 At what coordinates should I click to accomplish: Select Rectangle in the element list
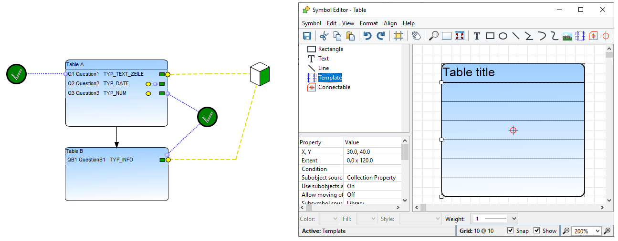330,49
